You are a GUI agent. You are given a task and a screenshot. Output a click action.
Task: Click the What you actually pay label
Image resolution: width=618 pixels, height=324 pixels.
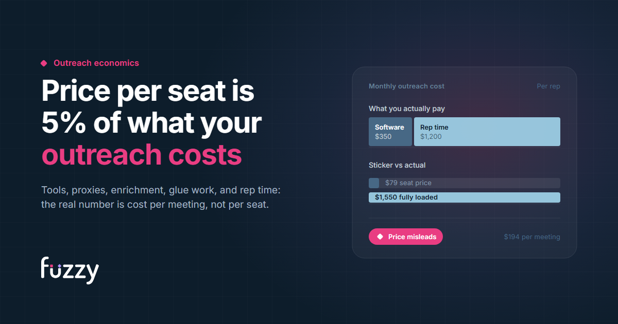[x=407, y=109]
